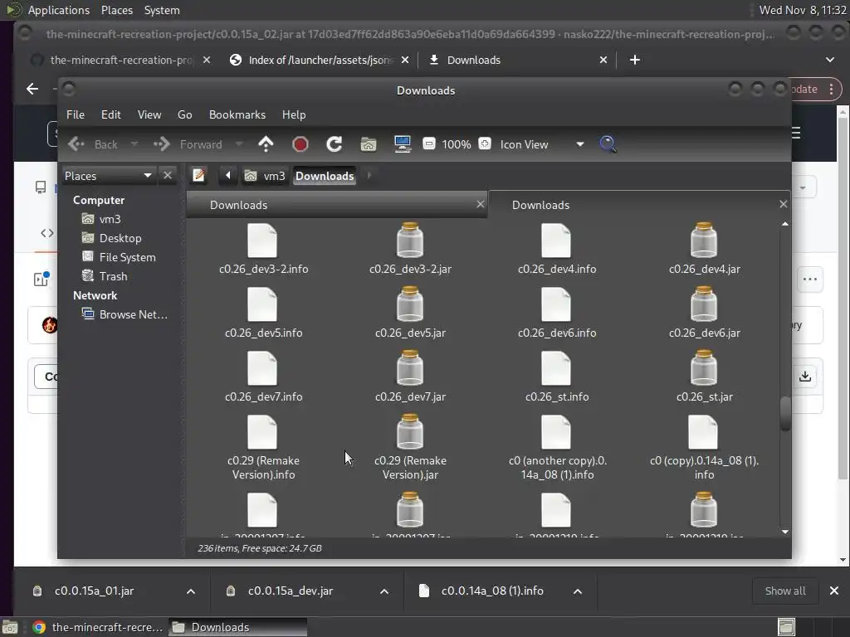This screenshot has height=637, width=850.
Task: Expand Back history dropdown arrow
Action: pos(134,144)
